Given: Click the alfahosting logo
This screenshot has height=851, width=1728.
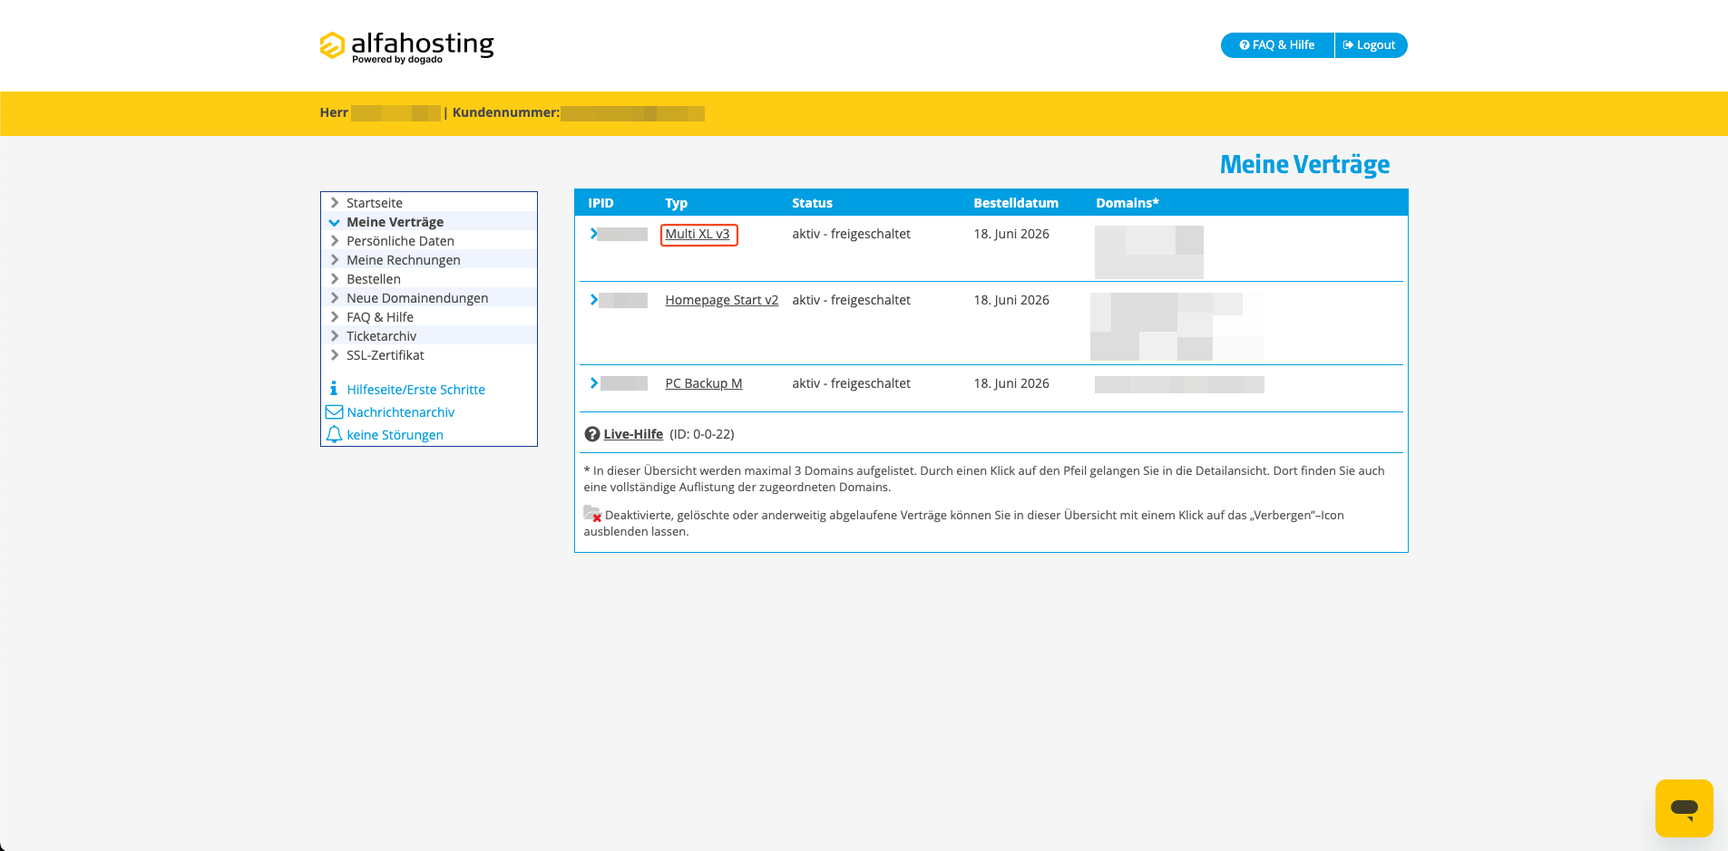Looking at the screenshot, I should 406,47.
